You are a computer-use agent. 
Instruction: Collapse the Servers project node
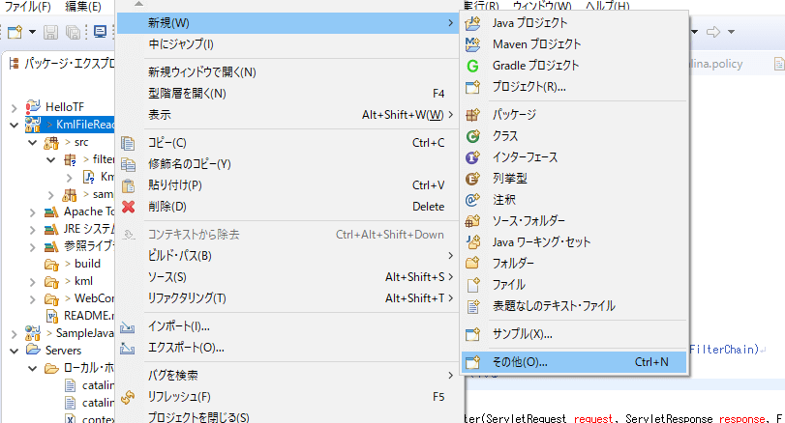click(14, 352)
